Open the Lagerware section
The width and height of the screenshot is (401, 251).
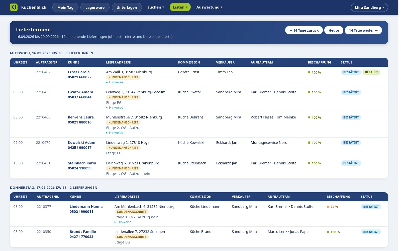point(95,8)
